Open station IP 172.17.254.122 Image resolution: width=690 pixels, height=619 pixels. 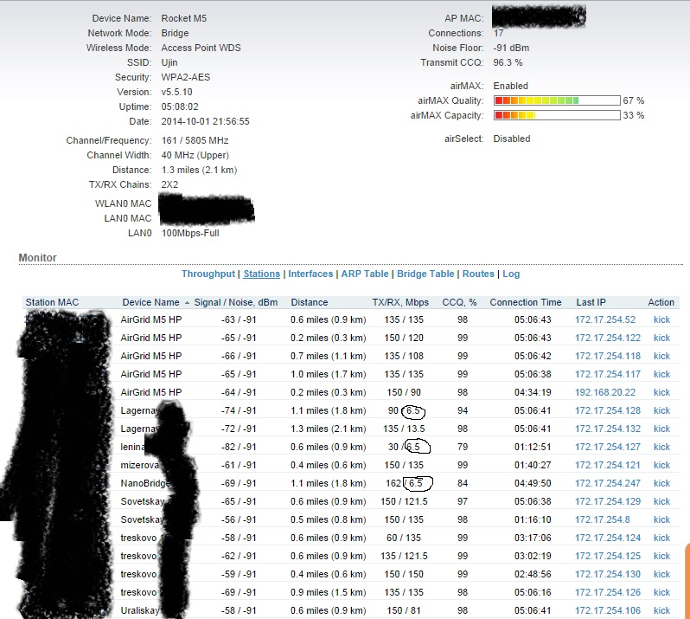click(608, 338)
